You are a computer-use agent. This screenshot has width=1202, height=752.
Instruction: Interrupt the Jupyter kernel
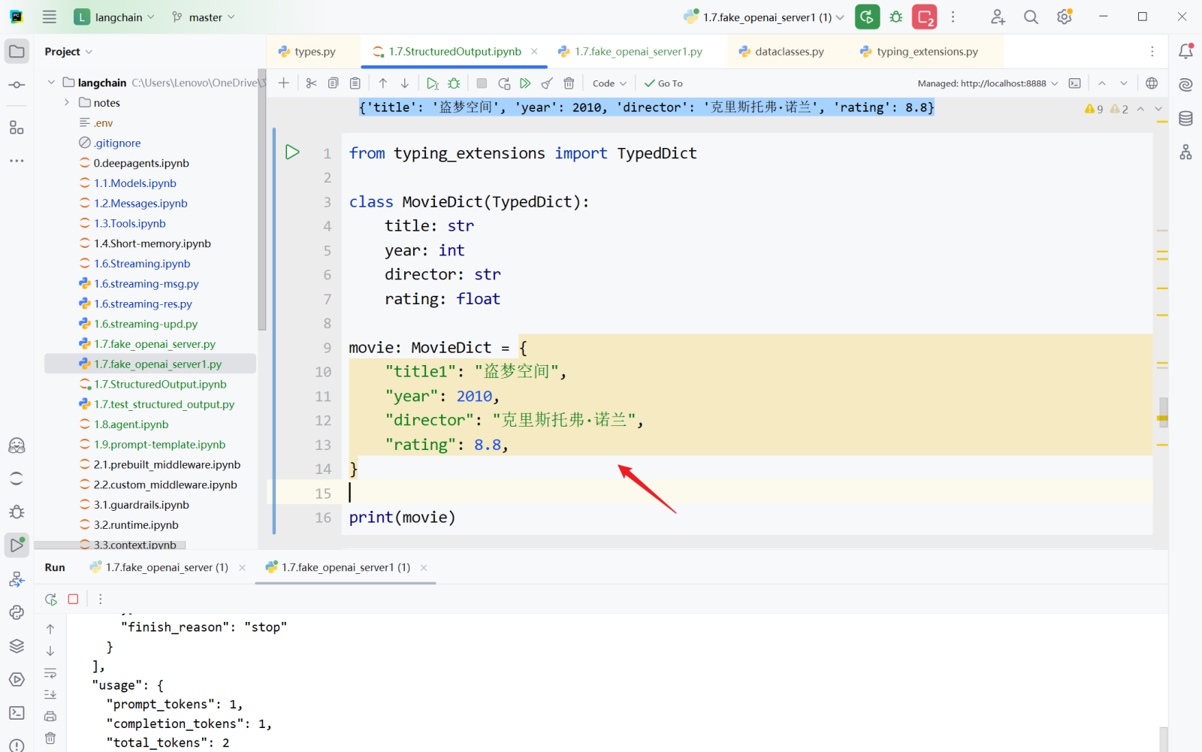pos(482,83)
